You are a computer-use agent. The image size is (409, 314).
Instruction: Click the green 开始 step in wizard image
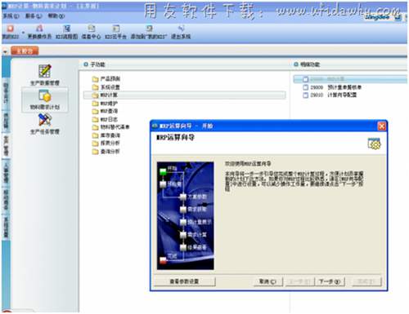pyautogui.click(x=163, y=171)
